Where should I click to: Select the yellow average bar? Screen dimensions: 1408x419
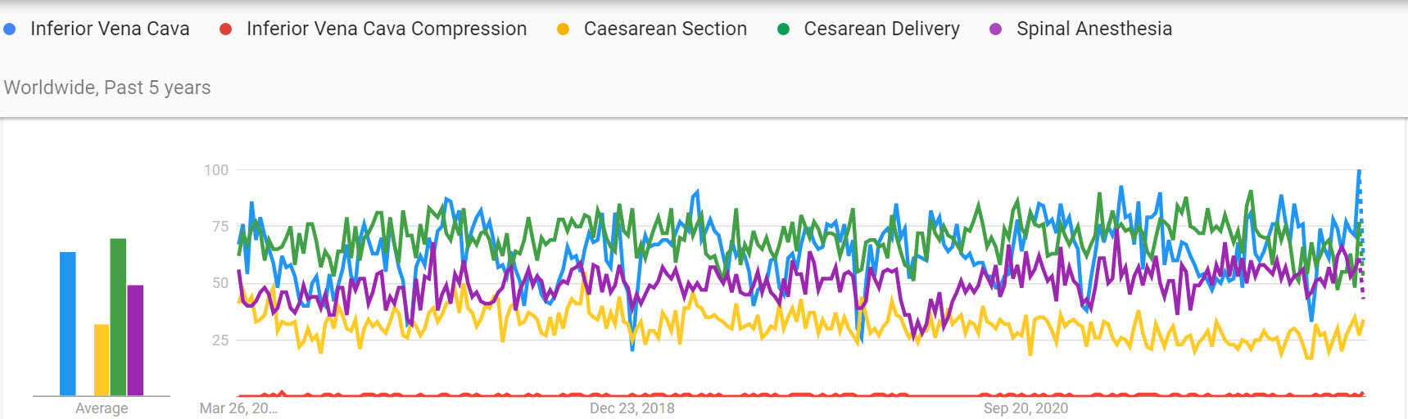point(102,360)
